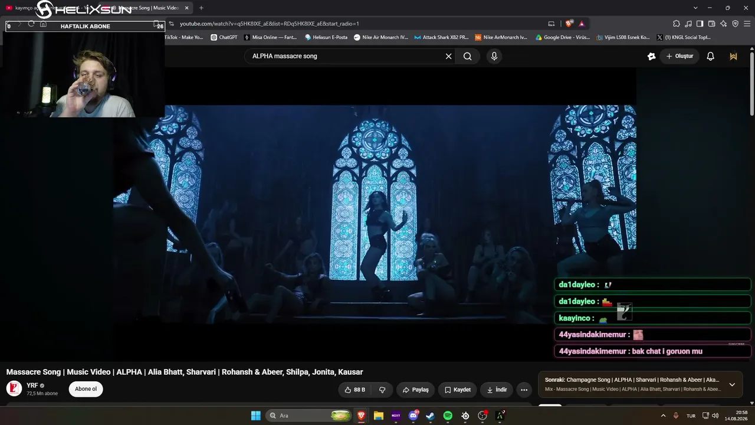Open the Brave wallet icon in the toolbar

point(711,24)
